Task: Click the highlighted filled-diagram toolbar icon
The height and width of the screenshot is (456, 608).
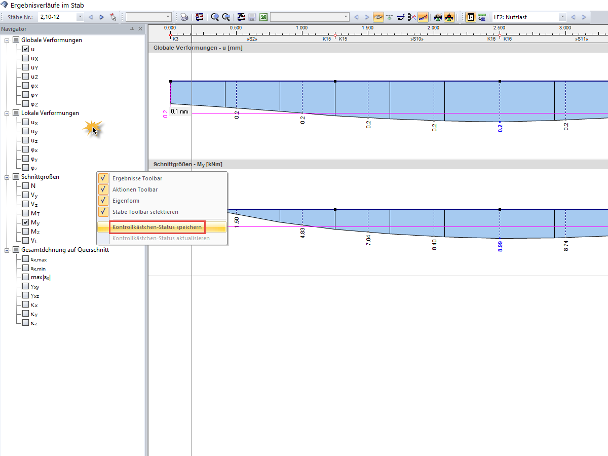Action: 423,17
